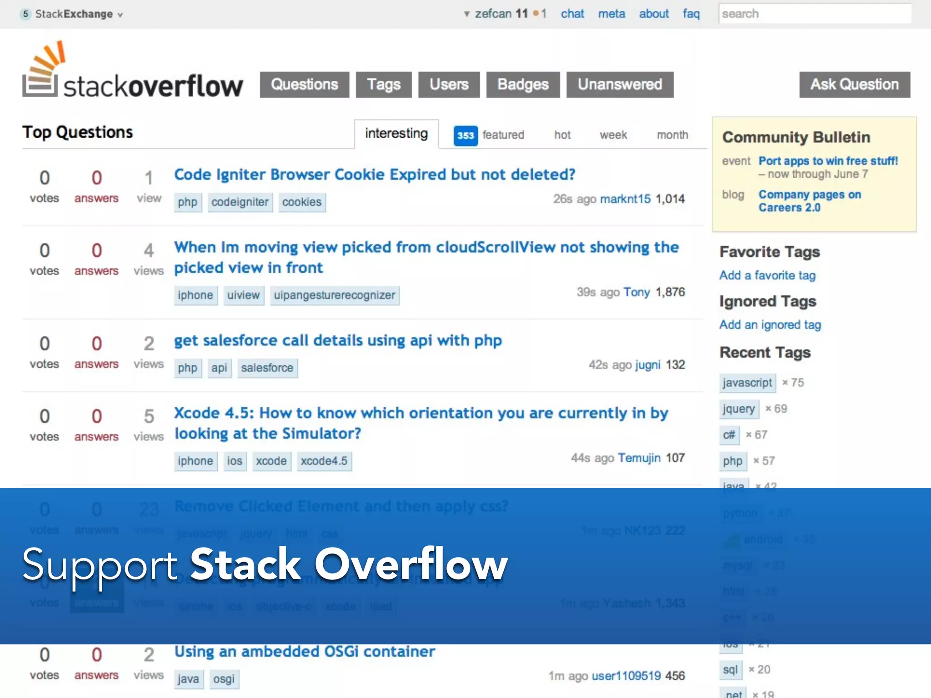
Task: Click the 353 featured count badge
Action: tap(465, 135)
